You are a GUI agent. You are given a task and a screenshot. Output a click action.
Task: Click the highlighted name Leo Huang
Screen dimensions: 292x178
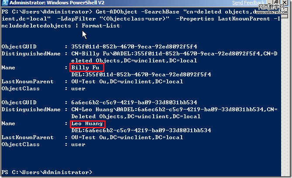[87, 124]
